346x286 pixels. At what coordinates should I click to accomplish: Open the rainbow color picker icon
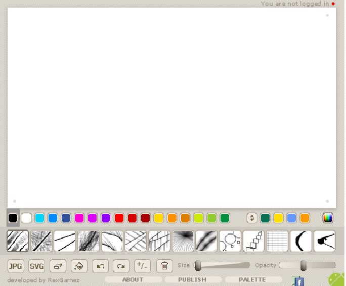(x=328, y=218)
